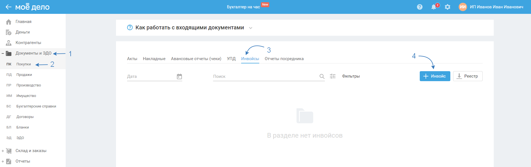Open Бухгалтер на час link

pyautogui.click(x=243, y=7)
